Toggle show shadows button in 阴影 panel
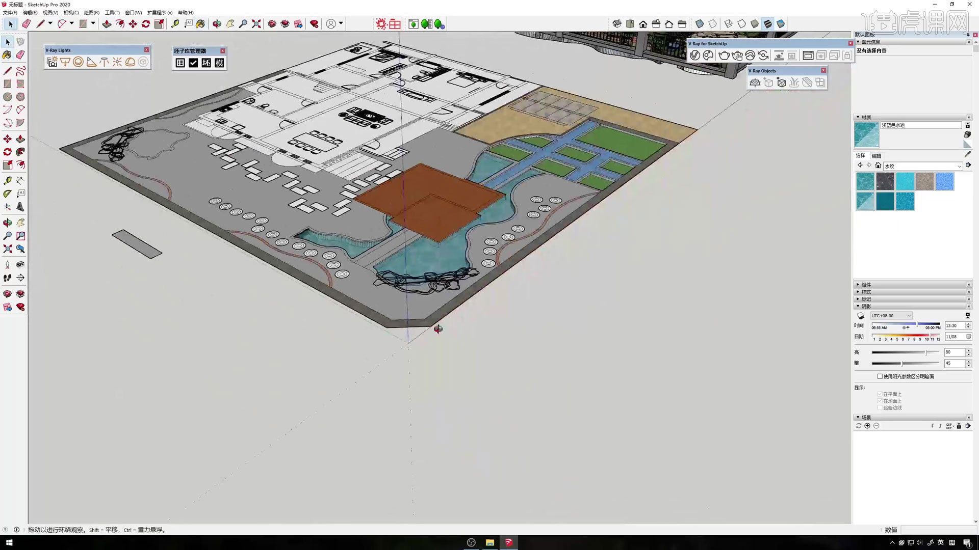This screenshot has width=979, height=550. [861, 316]
